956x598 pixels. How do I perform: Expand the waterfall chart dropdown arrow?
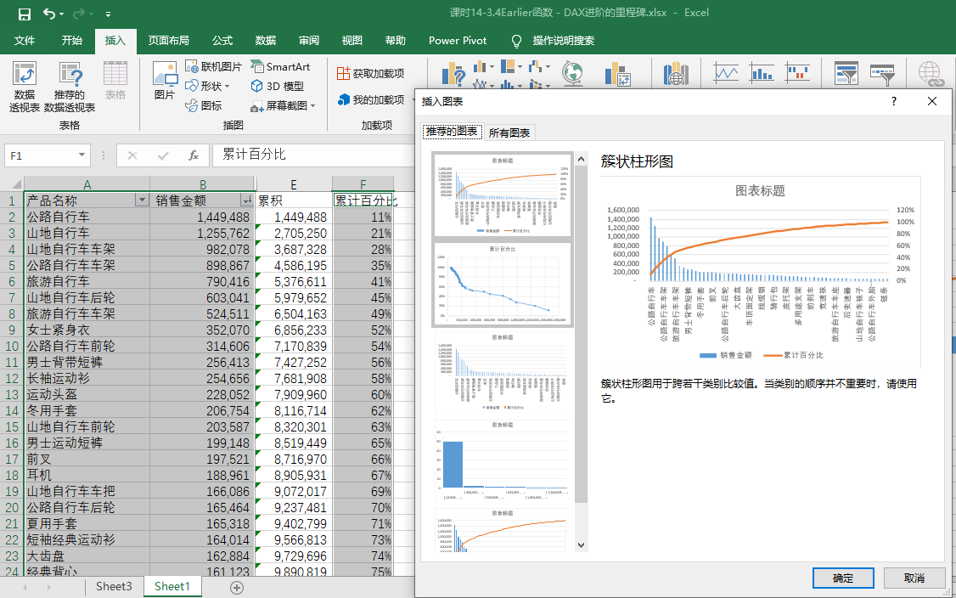pyautogui.click(x=548, y=66)
